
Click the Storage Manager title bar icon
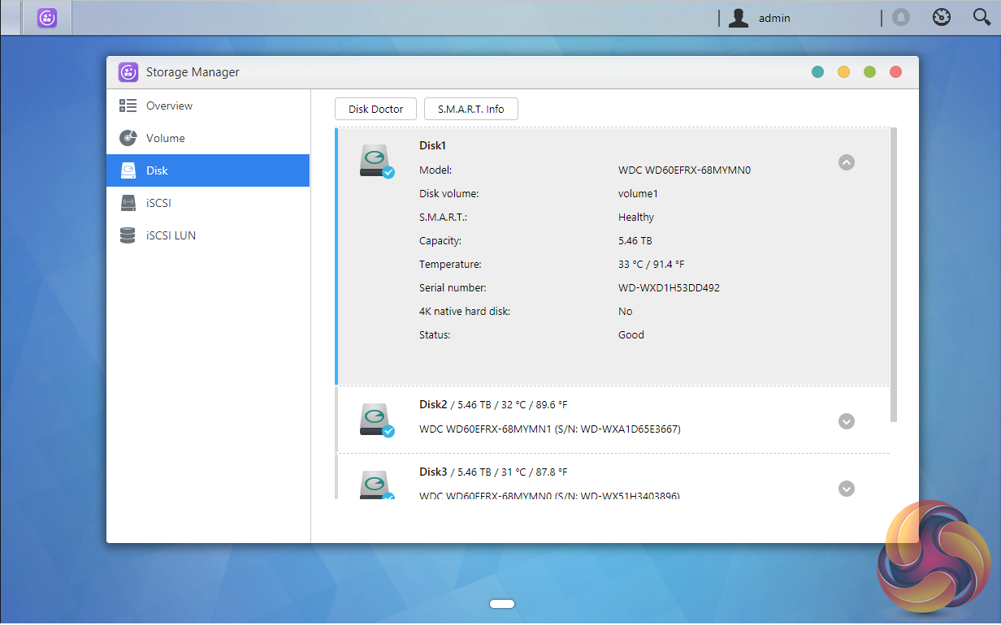point(128,72)
